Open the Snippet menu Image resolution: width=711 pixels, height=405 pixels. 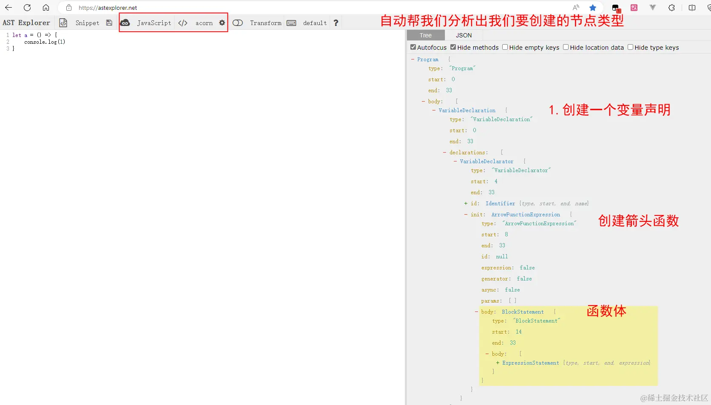pos(87,23)
